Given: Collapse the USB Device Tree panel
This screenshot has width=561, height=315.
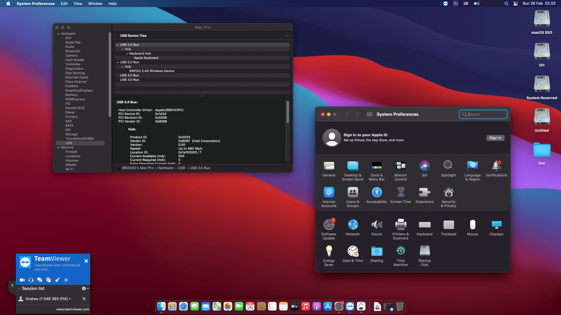Looking at the screenshot, I should tap(286, 36).
